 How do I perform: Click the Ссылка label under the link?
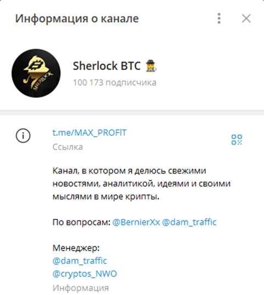(x=68, y=147)
